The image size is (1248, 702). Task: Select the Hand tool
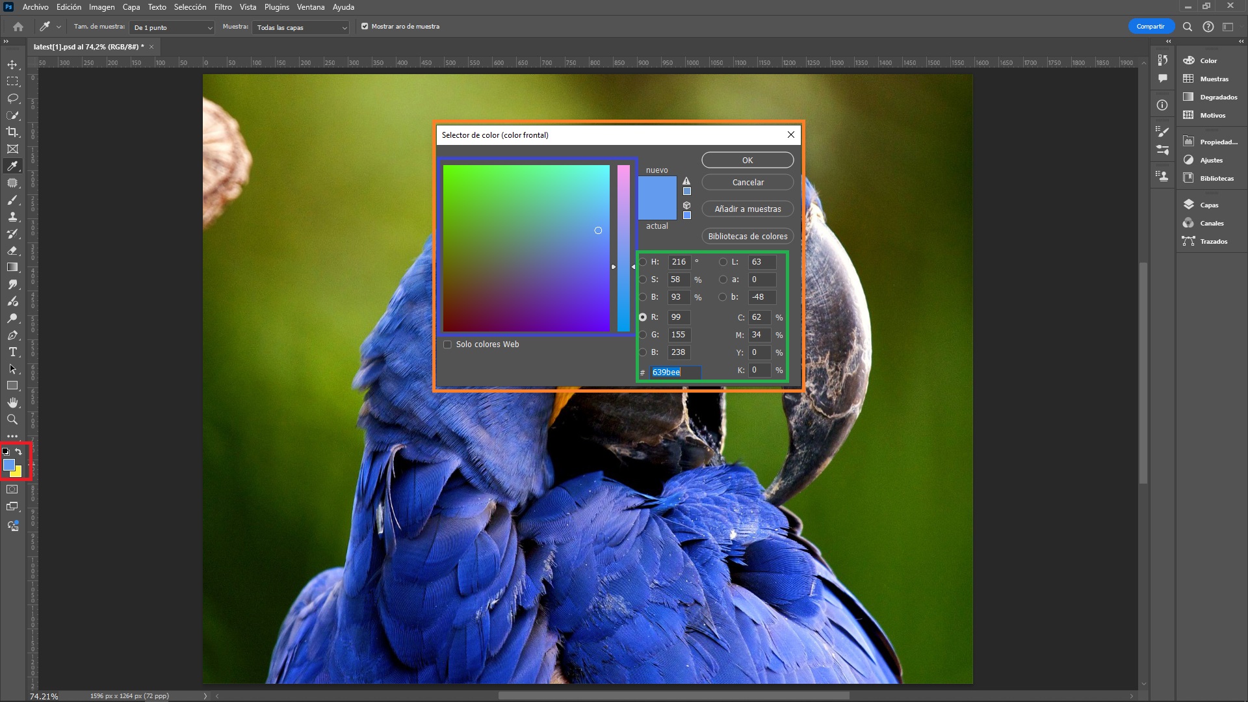pyautogui.click(x=12, y=403)
